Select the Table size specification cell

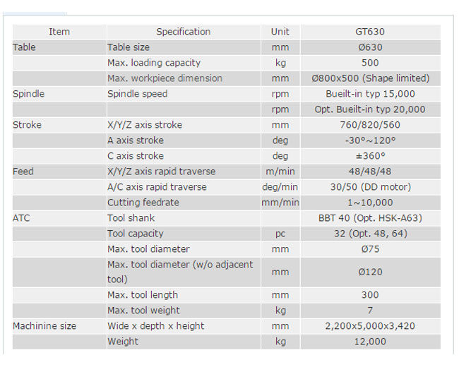click(x=129, y=47)
